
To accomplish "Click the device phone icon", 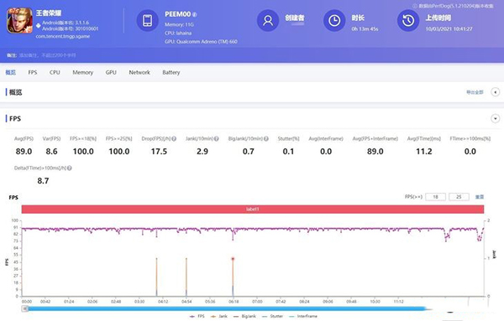I will pyautogui.click(x=147, y=20).
